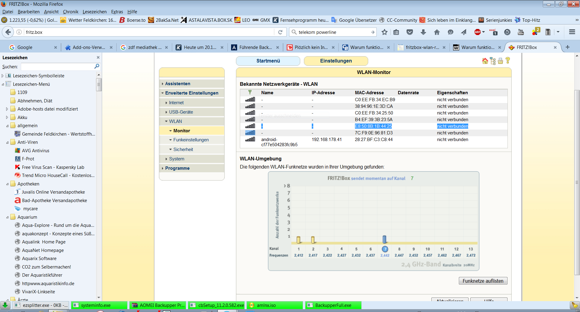This screenshot has height=312, width=580.
Task: Save page to Pocket
Action: [410, 32]
